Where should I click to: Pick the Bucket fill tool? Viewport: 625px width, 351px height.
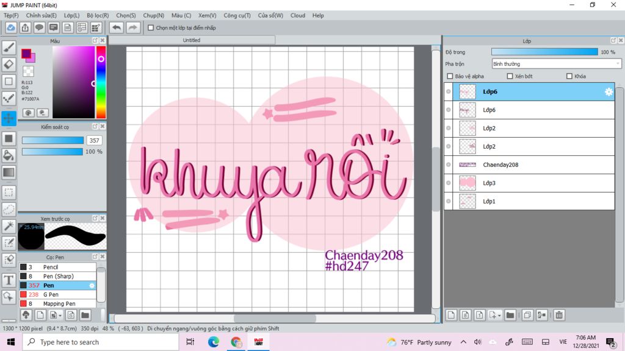click(9, 155)
